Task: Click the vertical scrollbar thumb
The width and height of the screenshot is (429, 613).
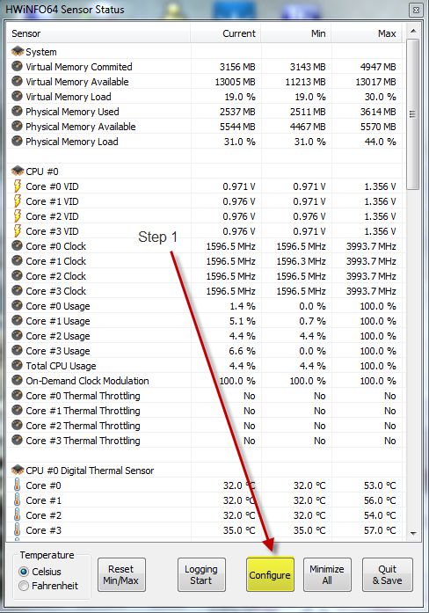Action: 412,114
